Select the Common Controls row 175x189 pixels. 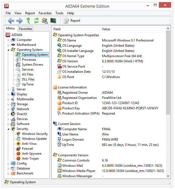point(109,160)
